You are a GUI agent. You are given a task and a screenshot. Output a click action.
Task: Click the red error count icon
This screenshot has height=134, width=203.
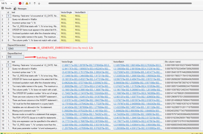(20, 3)
